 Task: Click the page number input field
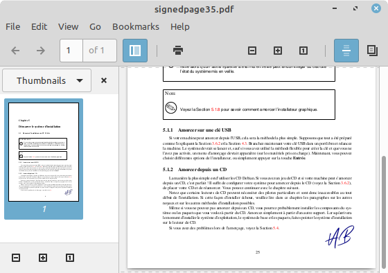[x=71, y=51]
